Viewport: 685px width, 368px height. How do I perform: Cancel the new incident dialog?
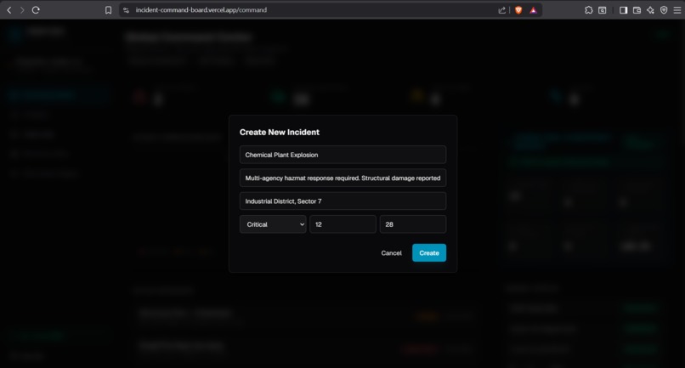click(392, 253)
